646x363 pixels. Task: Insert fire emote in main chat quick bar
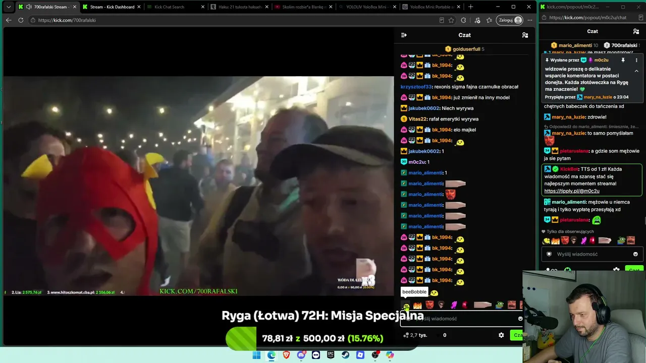[x=417, y=305]
